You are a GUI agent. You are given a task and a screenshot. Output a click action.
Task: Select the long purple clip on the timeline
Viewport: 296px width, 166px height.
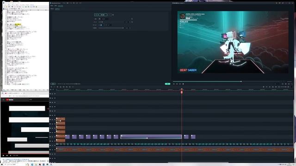coord(151,137)
